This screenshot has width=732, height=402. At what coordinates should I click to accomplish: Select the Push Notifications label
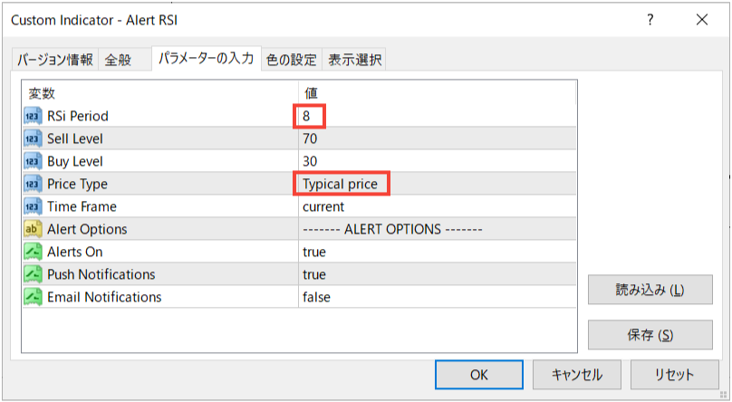[x=101, y=274]
